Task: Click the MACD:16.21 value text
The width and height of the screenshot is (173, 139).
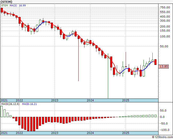Action: coord(30,104)
